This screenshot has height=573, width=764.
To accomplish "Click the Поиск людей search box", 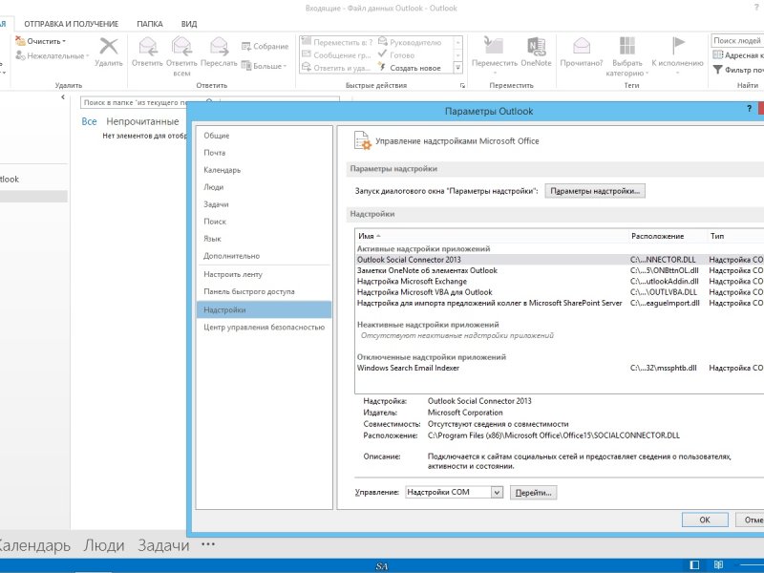I will 737,40.
